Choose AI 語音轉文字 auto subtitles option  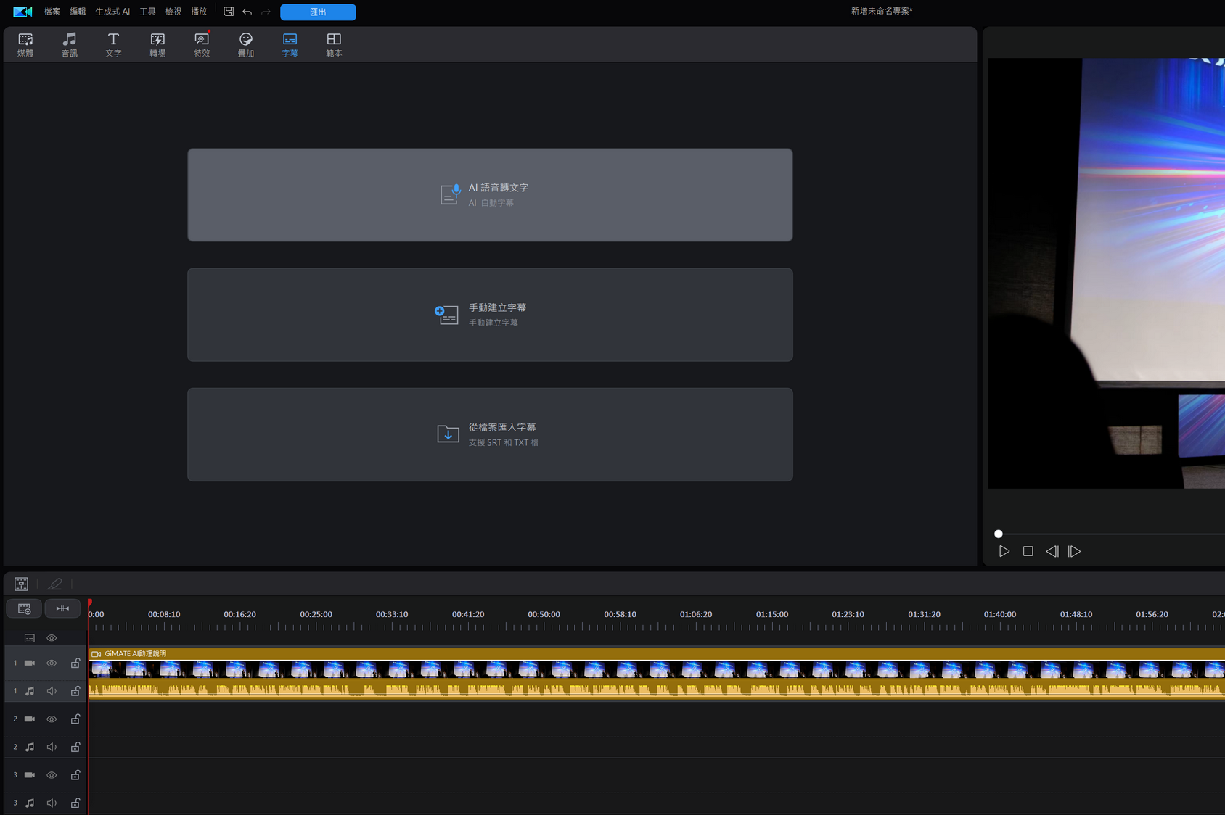point(490,195)
